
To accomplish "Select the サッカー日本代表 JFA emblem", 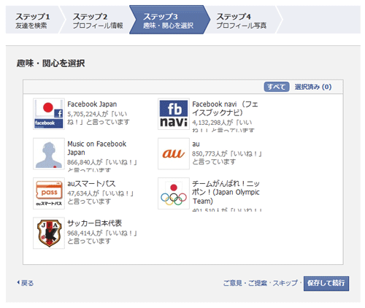I will tap(49, 233).
